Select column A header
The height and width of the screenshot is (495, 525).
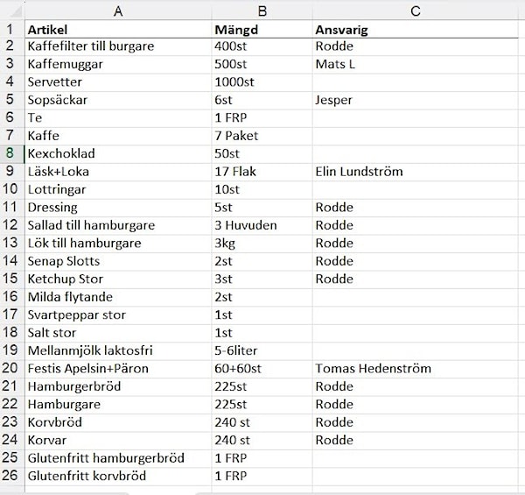118,11
